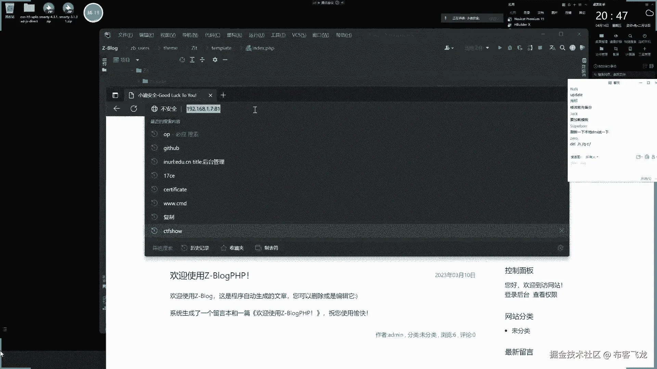
Task: Click the IDE run play button
Action: (500, 48)
